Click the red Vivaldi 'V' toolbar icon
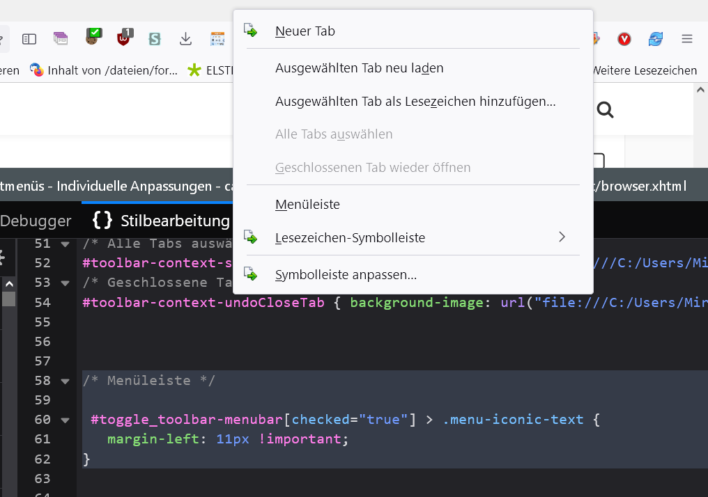708x497 pixels. [624, 39]
